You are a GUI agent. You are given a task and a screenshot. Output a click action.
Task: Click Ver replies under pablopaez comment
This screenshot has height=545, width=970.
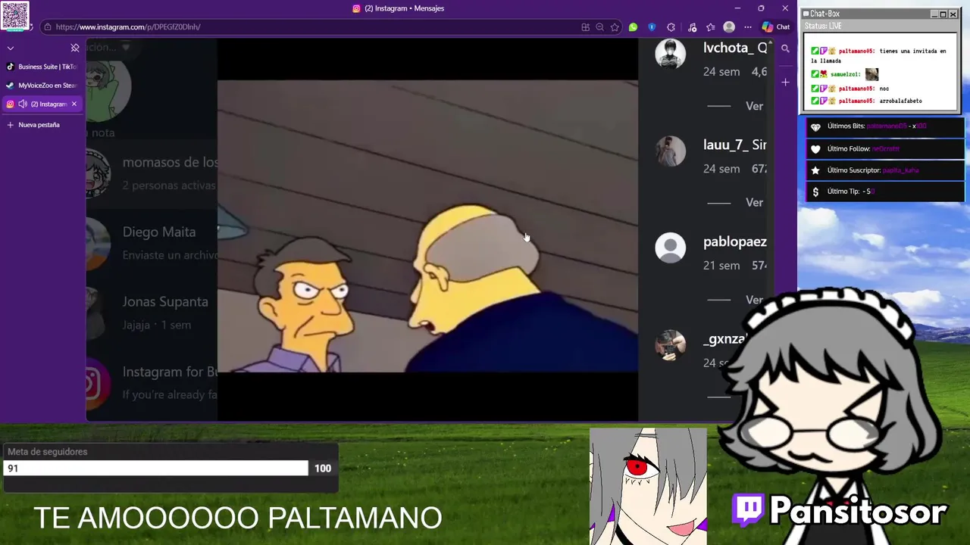pos(754,299)
